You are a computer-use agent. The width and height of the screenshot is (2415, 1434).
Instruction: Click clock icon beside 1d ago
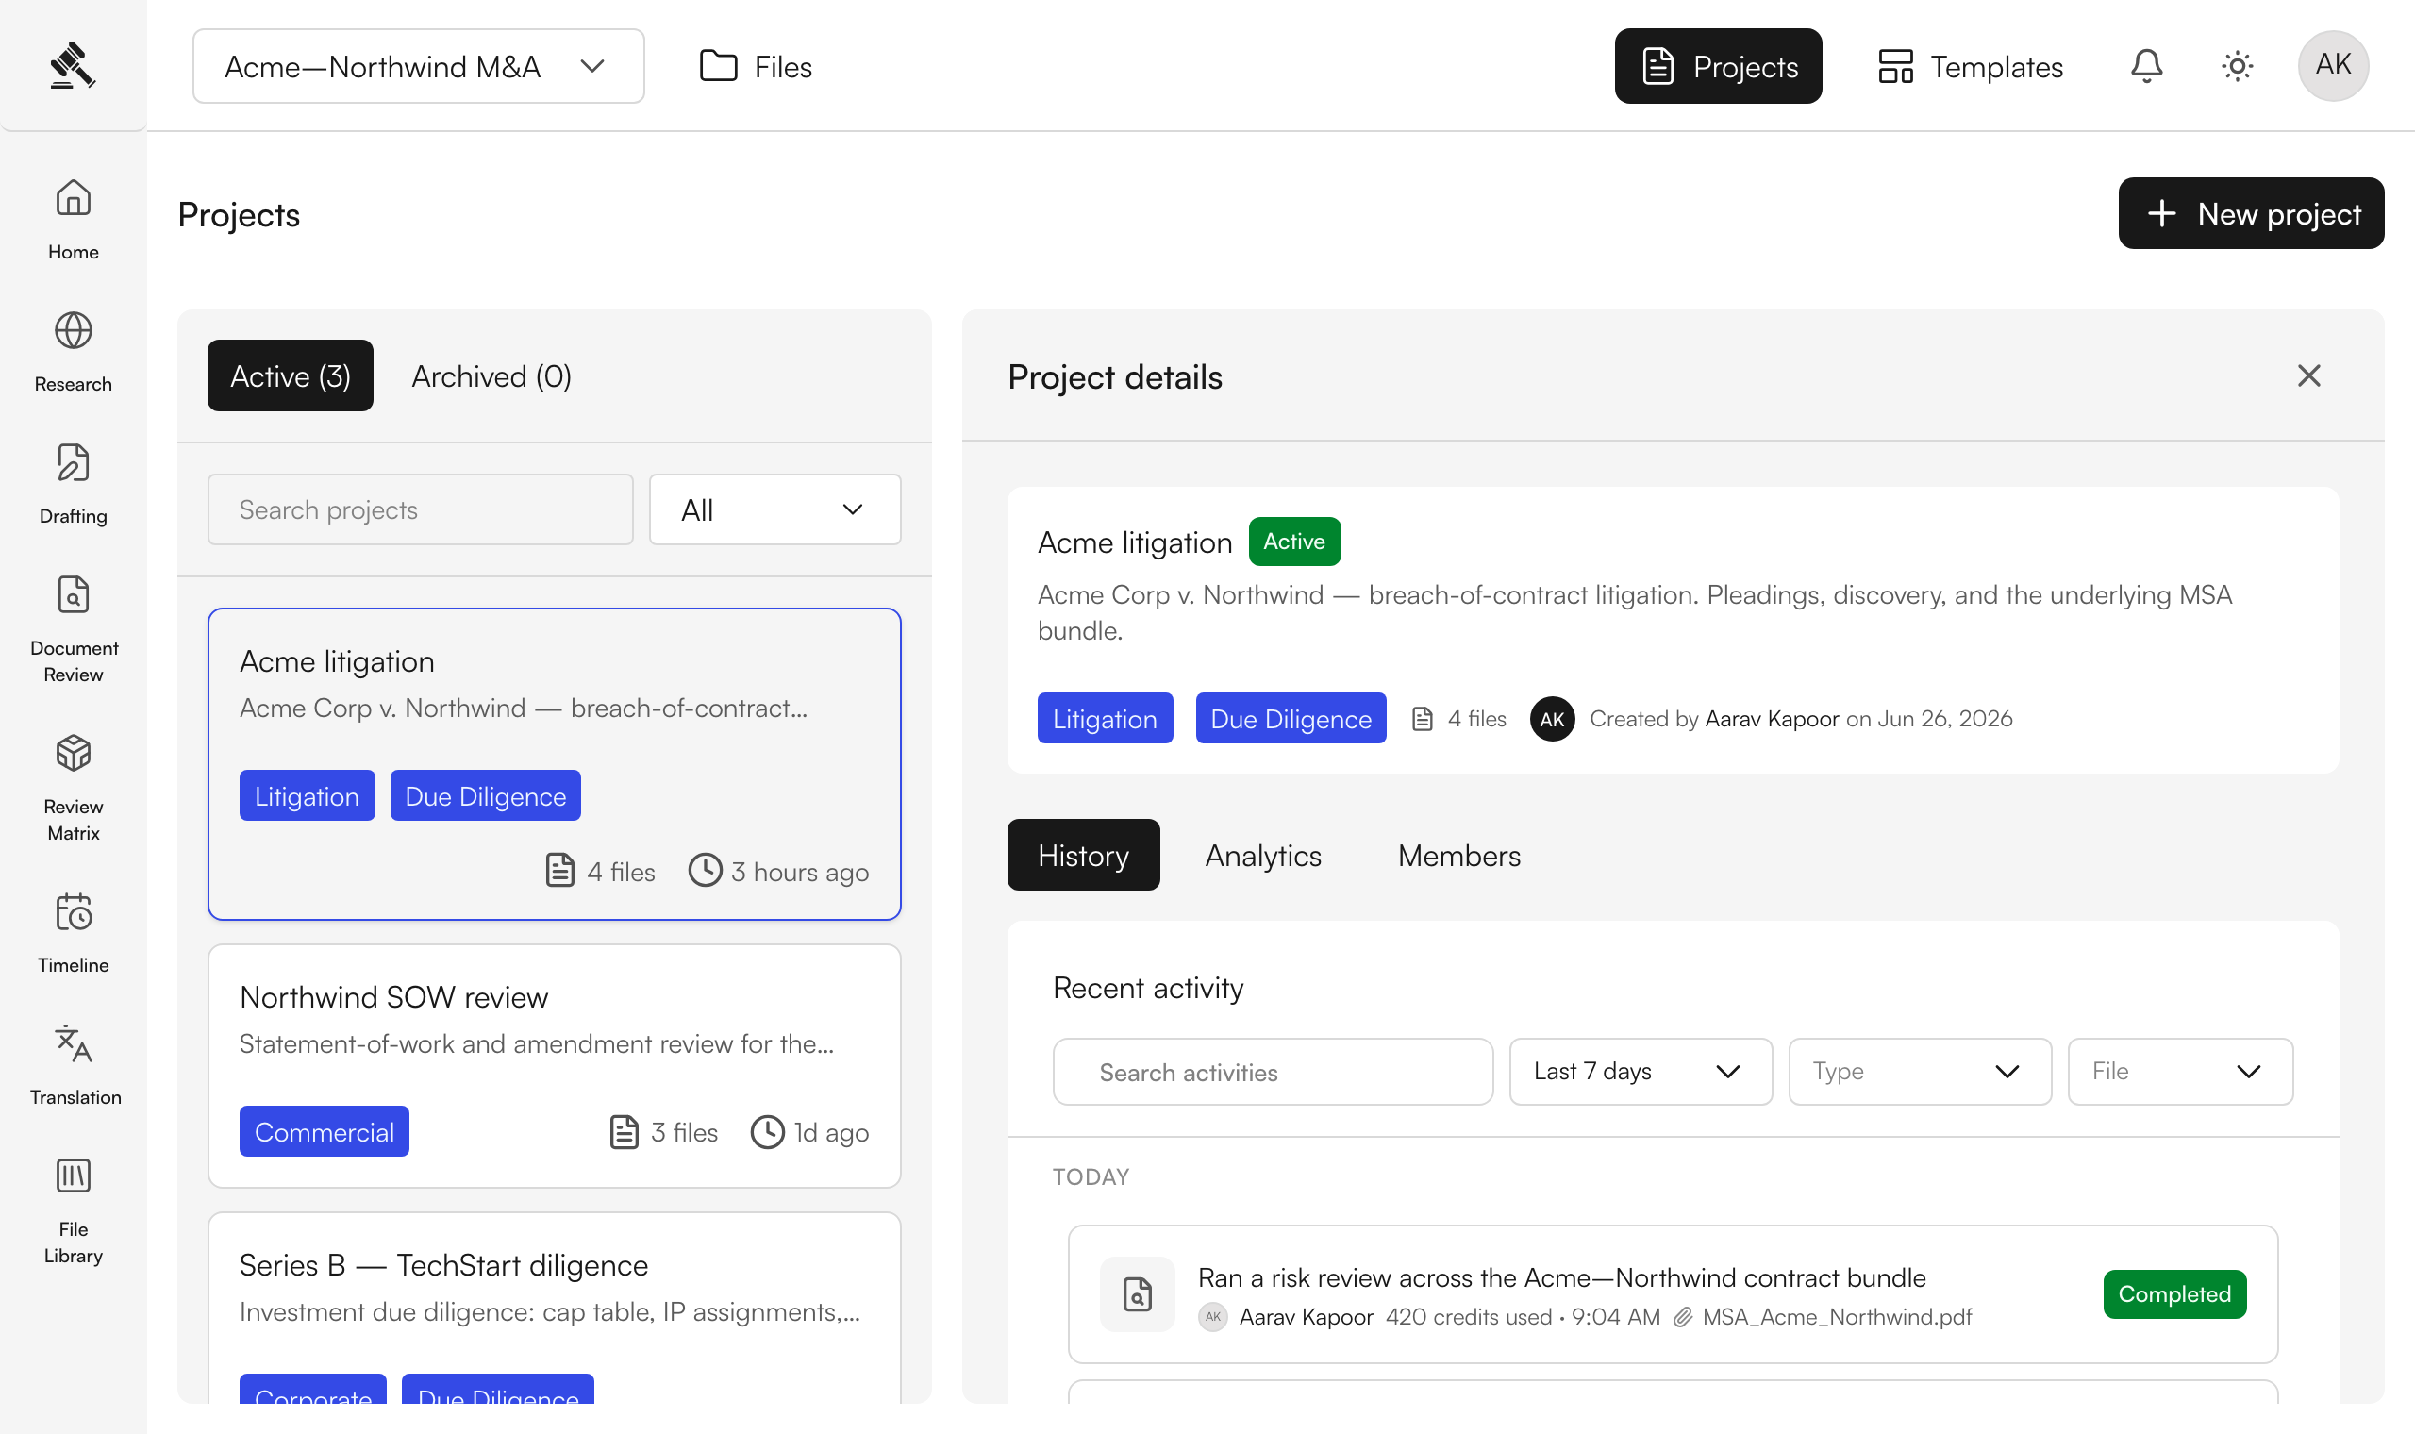click(x=768, y=1131)
